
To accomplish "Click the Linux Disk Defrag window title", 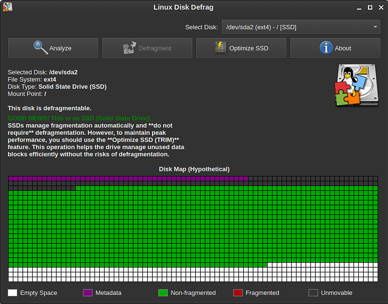I will pos(194,7).
